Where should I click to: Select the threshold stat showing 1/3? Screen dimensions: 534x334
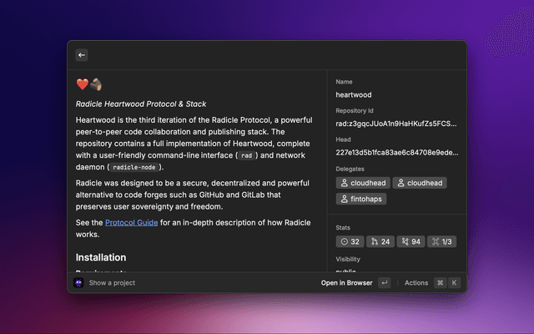point(442,241)
